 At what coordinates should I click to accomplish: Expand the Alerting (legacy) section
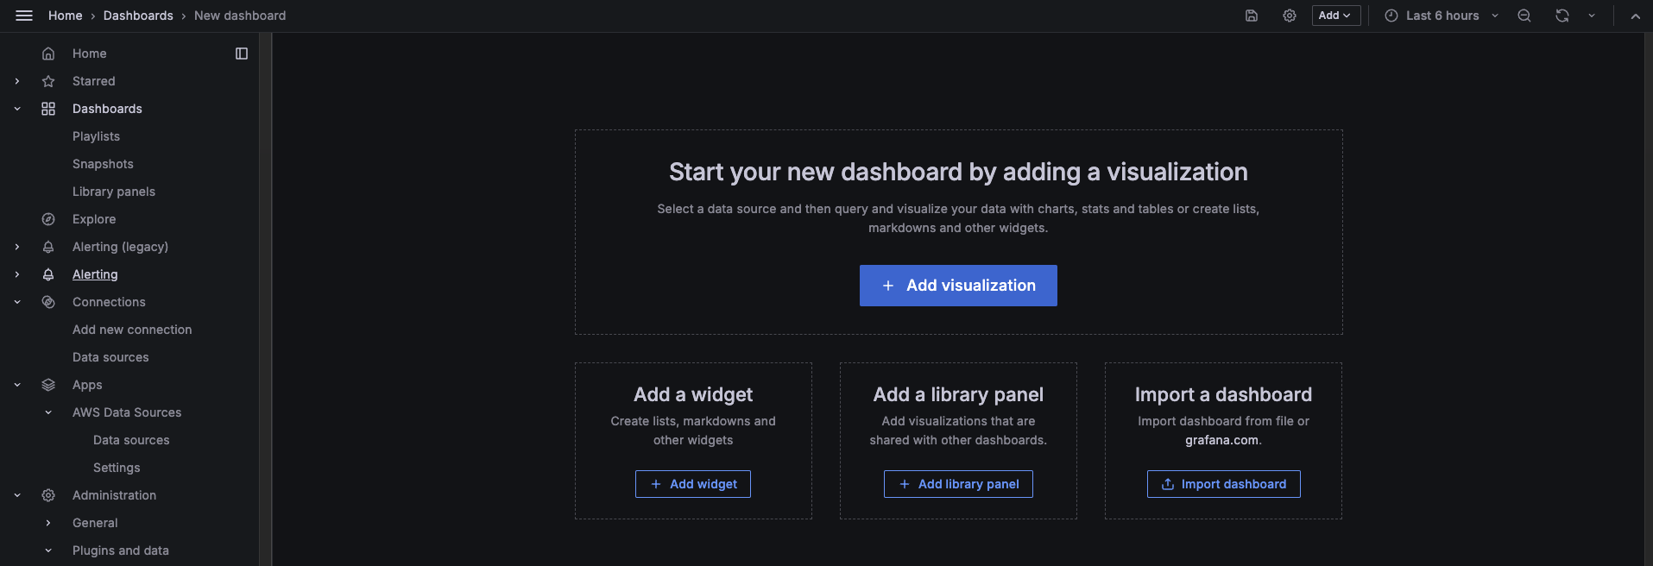point(17,247)
